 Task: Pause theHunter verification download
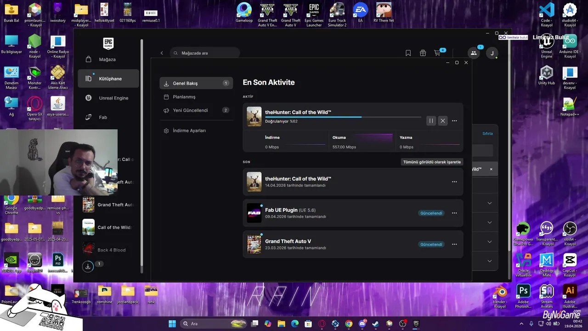point(431,121)
